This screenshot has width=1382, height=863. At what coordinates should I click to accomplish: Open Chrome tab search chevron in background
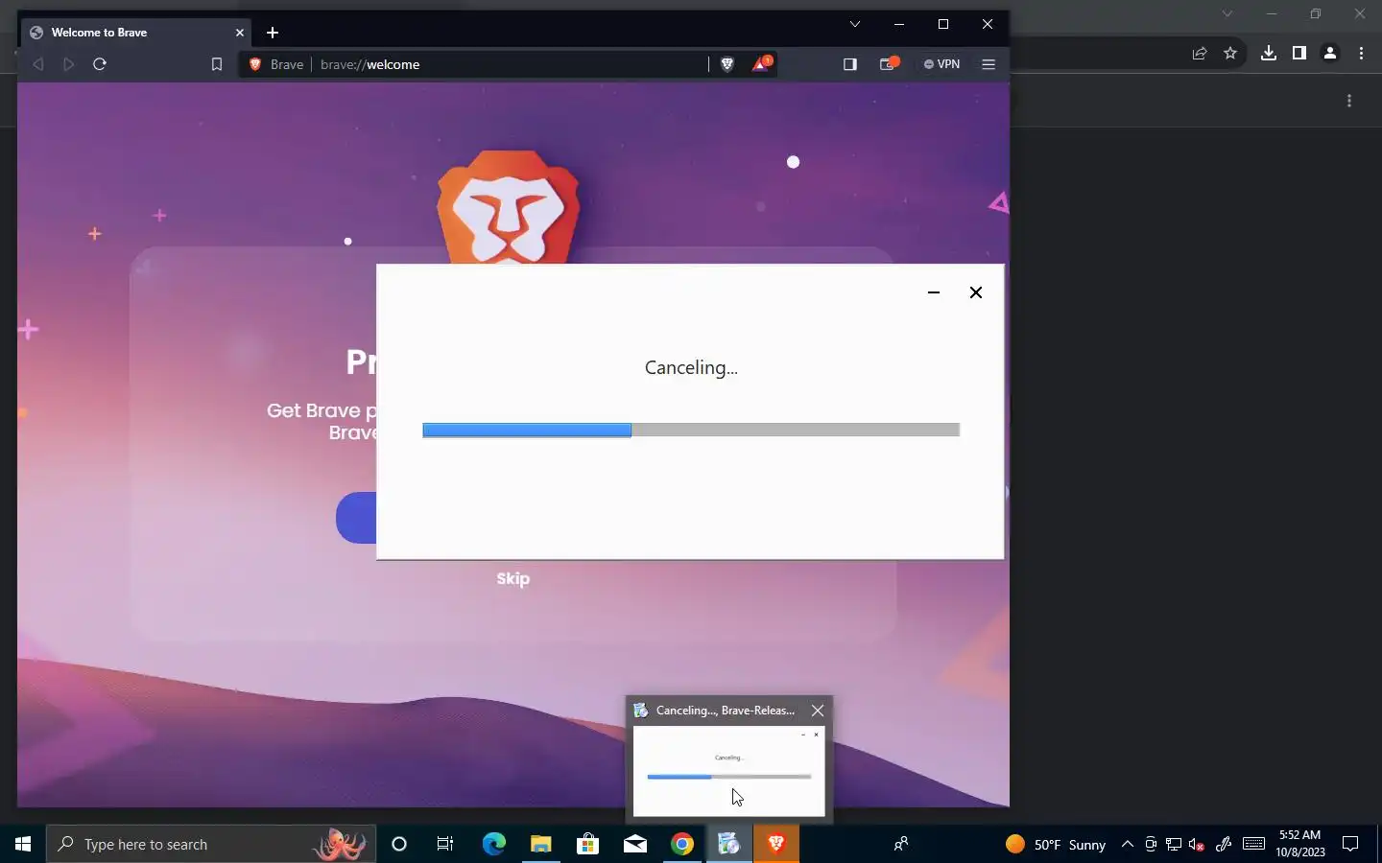1227,13
